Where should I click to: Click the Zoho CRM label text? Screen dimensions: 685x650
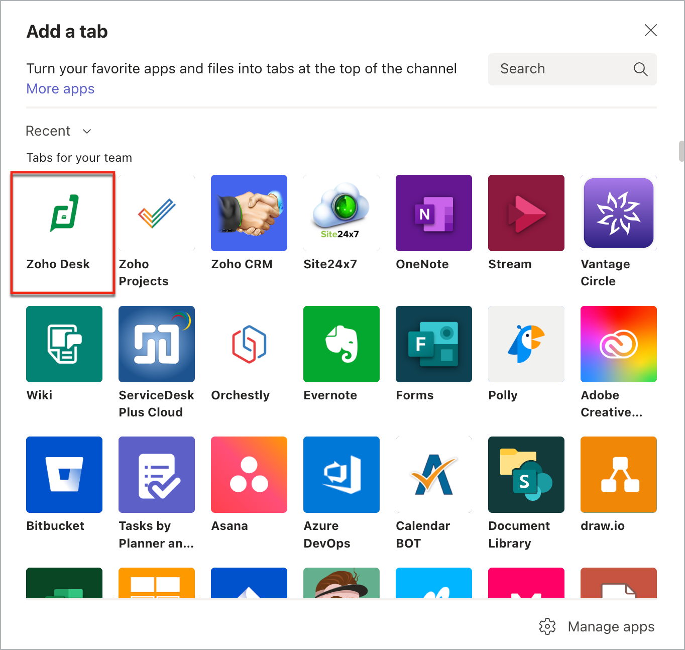[242, 264]
